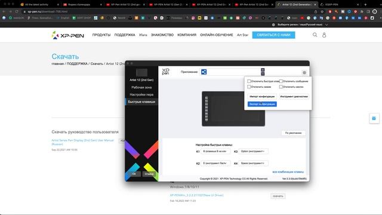
Task: Go to главная in breadcrumb
Action: pos(57,64)
